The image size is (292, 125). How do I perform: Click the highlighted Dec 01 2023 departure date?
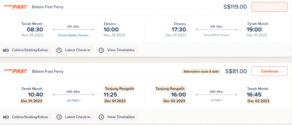pos(31,101)
